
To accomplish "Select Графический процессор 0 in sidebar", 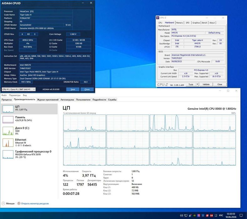I will pyautogui.click(x=29, y=154).
